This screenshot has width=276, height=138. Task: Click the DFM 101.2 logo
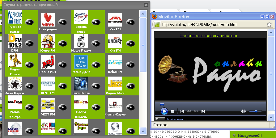point(15,41)
